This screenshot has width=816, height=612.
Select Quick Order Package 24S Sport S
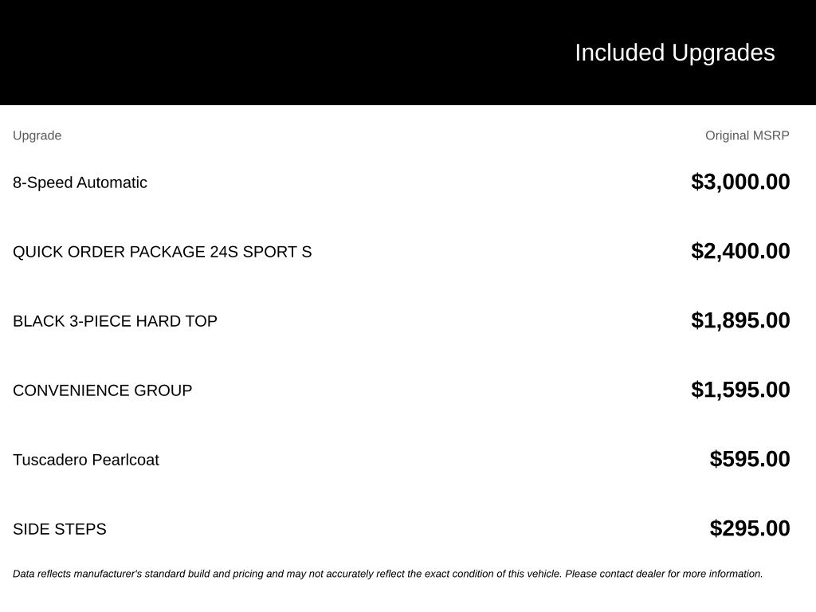[x=162, y=252]
